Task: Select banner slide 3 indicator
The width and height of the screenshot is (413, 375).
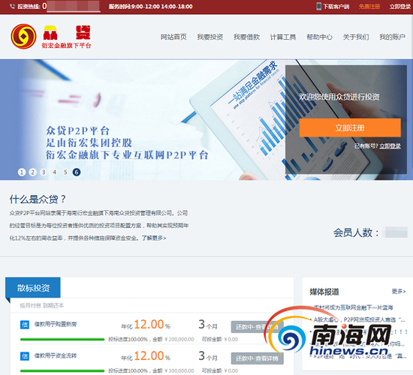Action: tap(44, 172)
